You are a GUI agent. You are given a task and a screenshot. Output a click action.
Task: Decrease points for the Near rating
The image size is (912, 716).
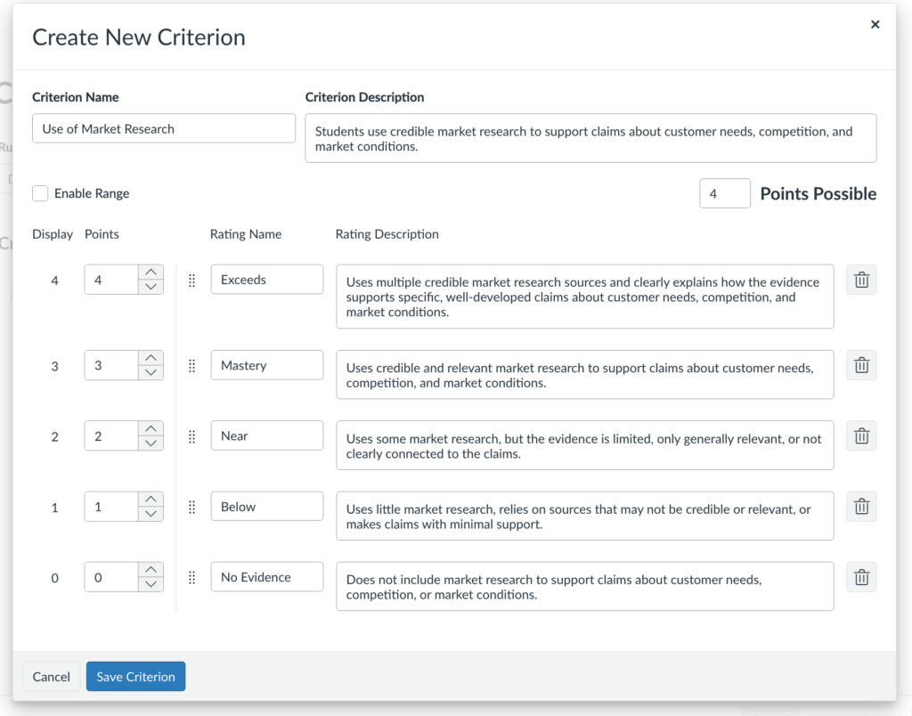(x=151, y=443)
